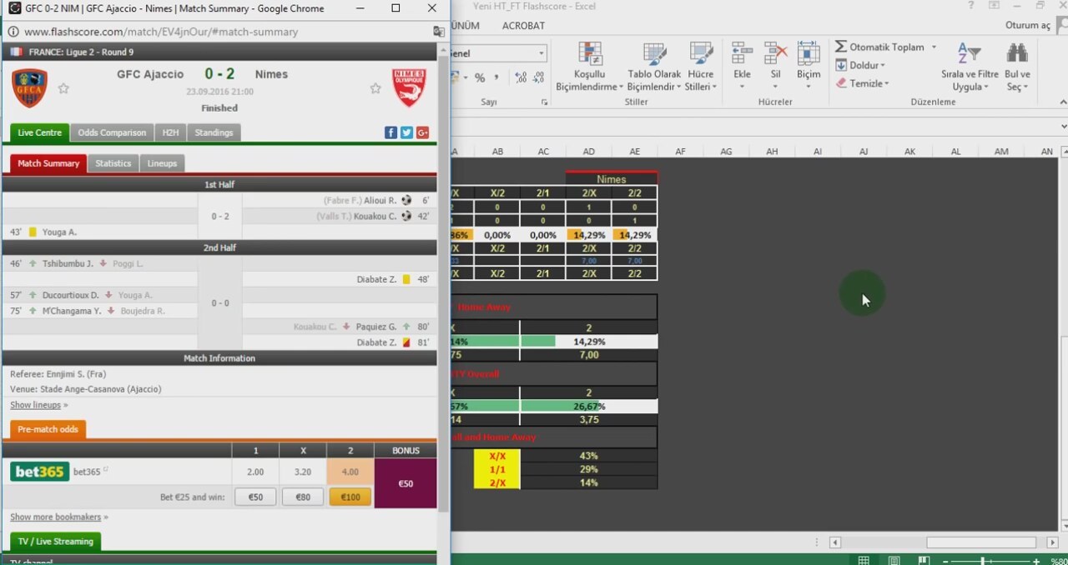Image resolution: width=1068 pixels, height=565 pixels.
Task: Open the number format combo box
Action: coord(498,53)
